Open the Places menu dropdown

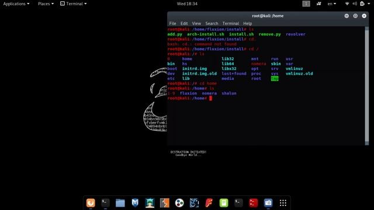pos(46,3)
